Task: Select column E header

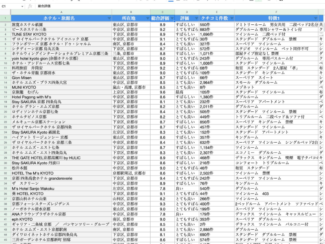Action: tap(217, 12)
